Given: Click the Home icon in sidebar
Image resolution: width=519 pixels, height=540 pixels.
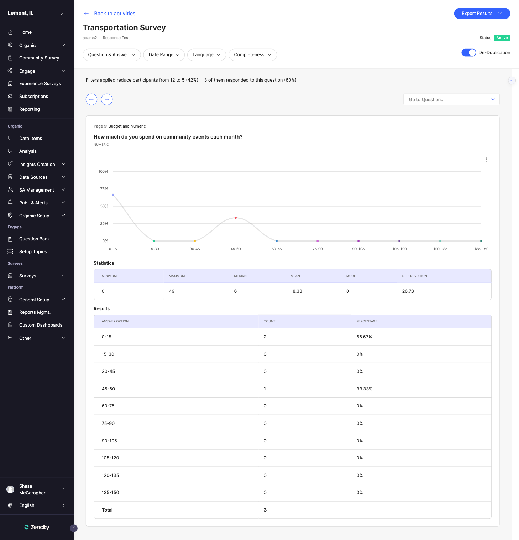Looking at the screenshot, I should click(10, 32).
